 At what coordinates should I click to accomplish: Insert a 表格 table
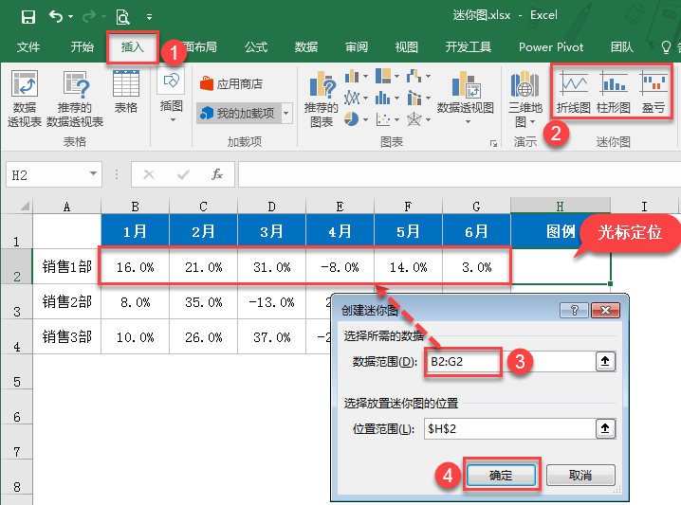(126, 92)
